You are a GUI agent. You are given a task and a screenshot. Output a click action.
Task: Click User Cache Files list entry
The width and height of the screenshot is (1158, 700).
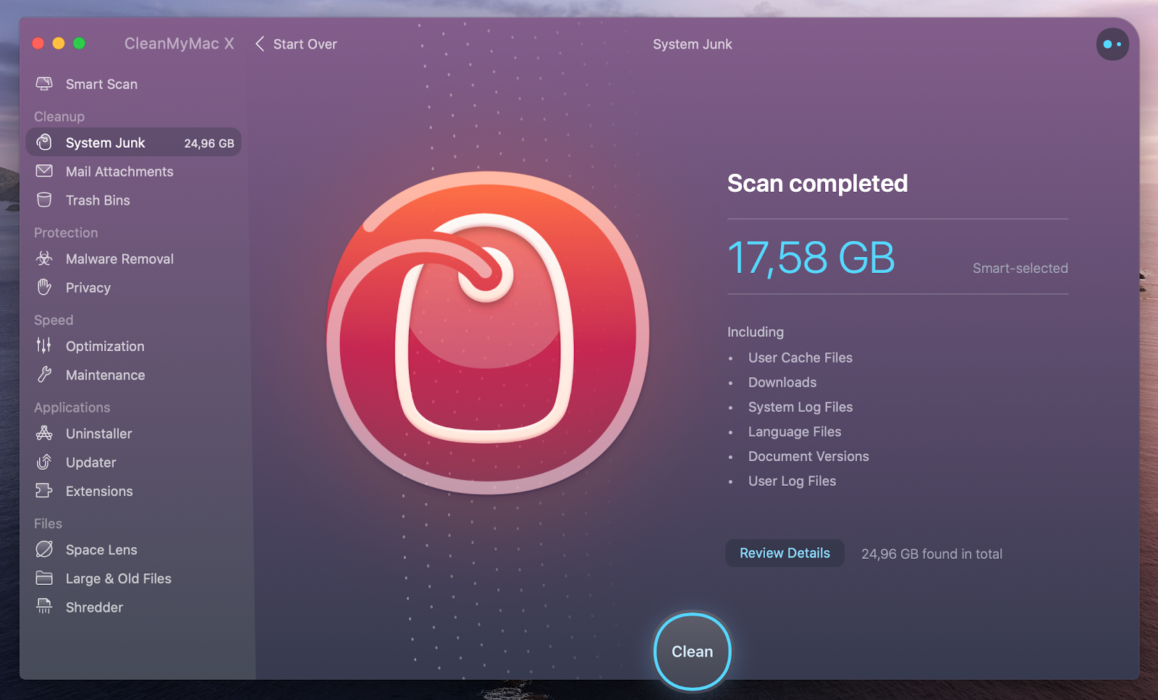point(800,358)
